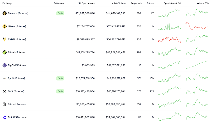
Task: Select volume value $48,827,606,497
Action: (x=116, y=52)
